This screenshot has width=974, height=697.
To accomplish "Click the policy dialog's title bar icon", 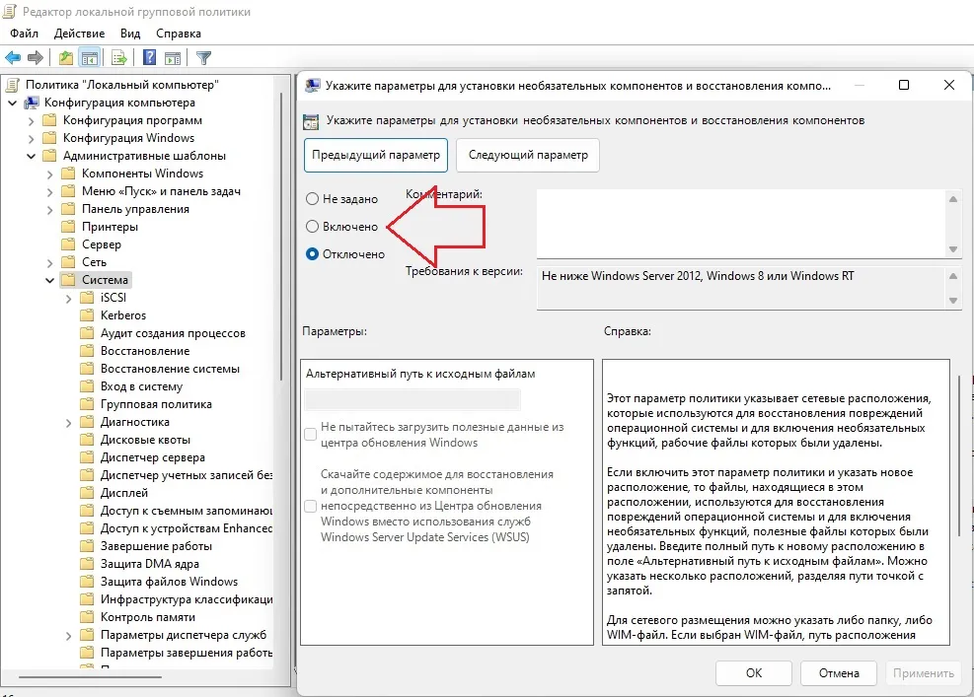I will point(313,86).
